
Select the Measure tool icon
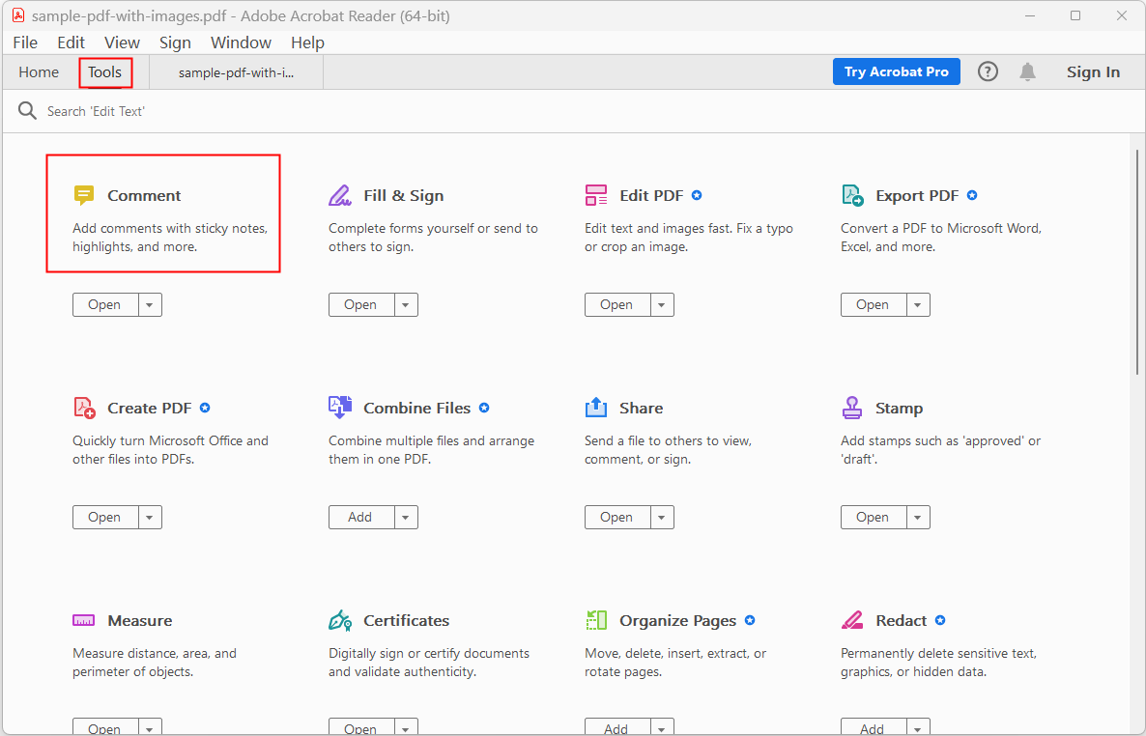click(x=84, y=619)
